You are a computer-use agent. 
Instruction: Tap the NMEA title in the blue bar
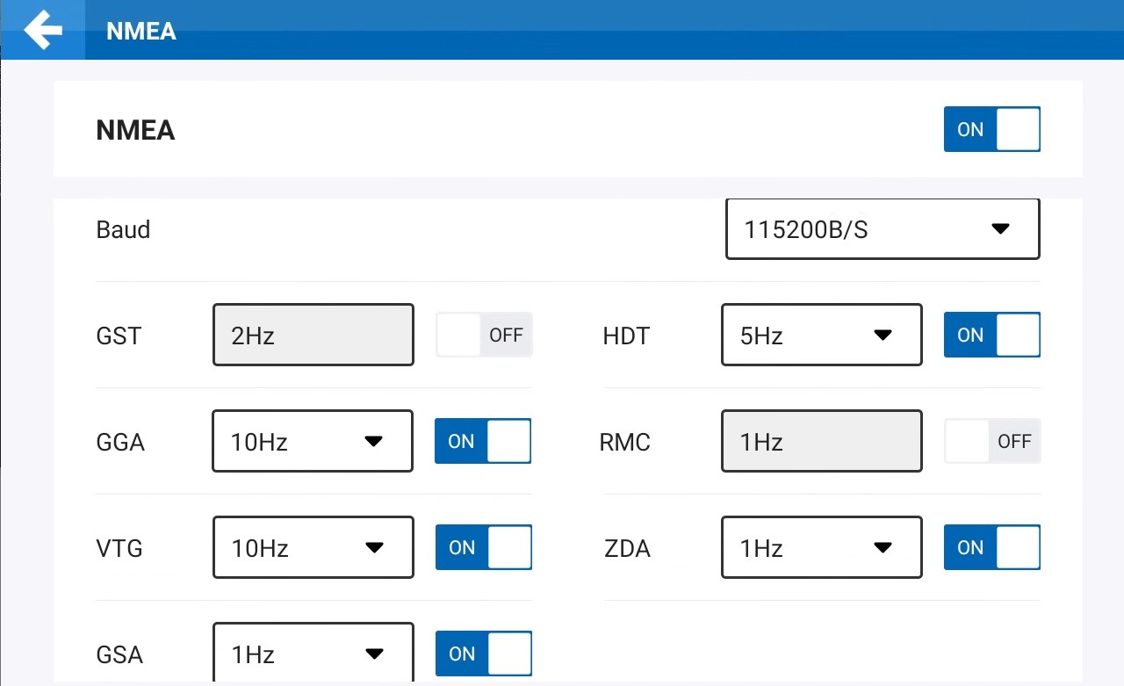(x=140, y=31)
